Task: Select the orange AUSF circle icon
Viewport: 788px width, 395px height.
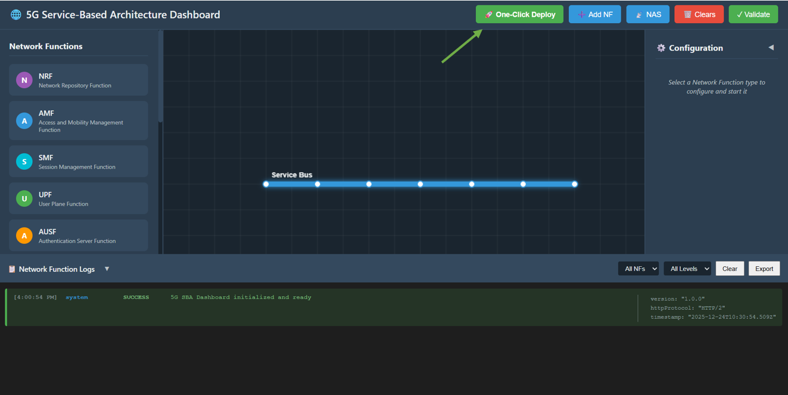Action: 24,235
